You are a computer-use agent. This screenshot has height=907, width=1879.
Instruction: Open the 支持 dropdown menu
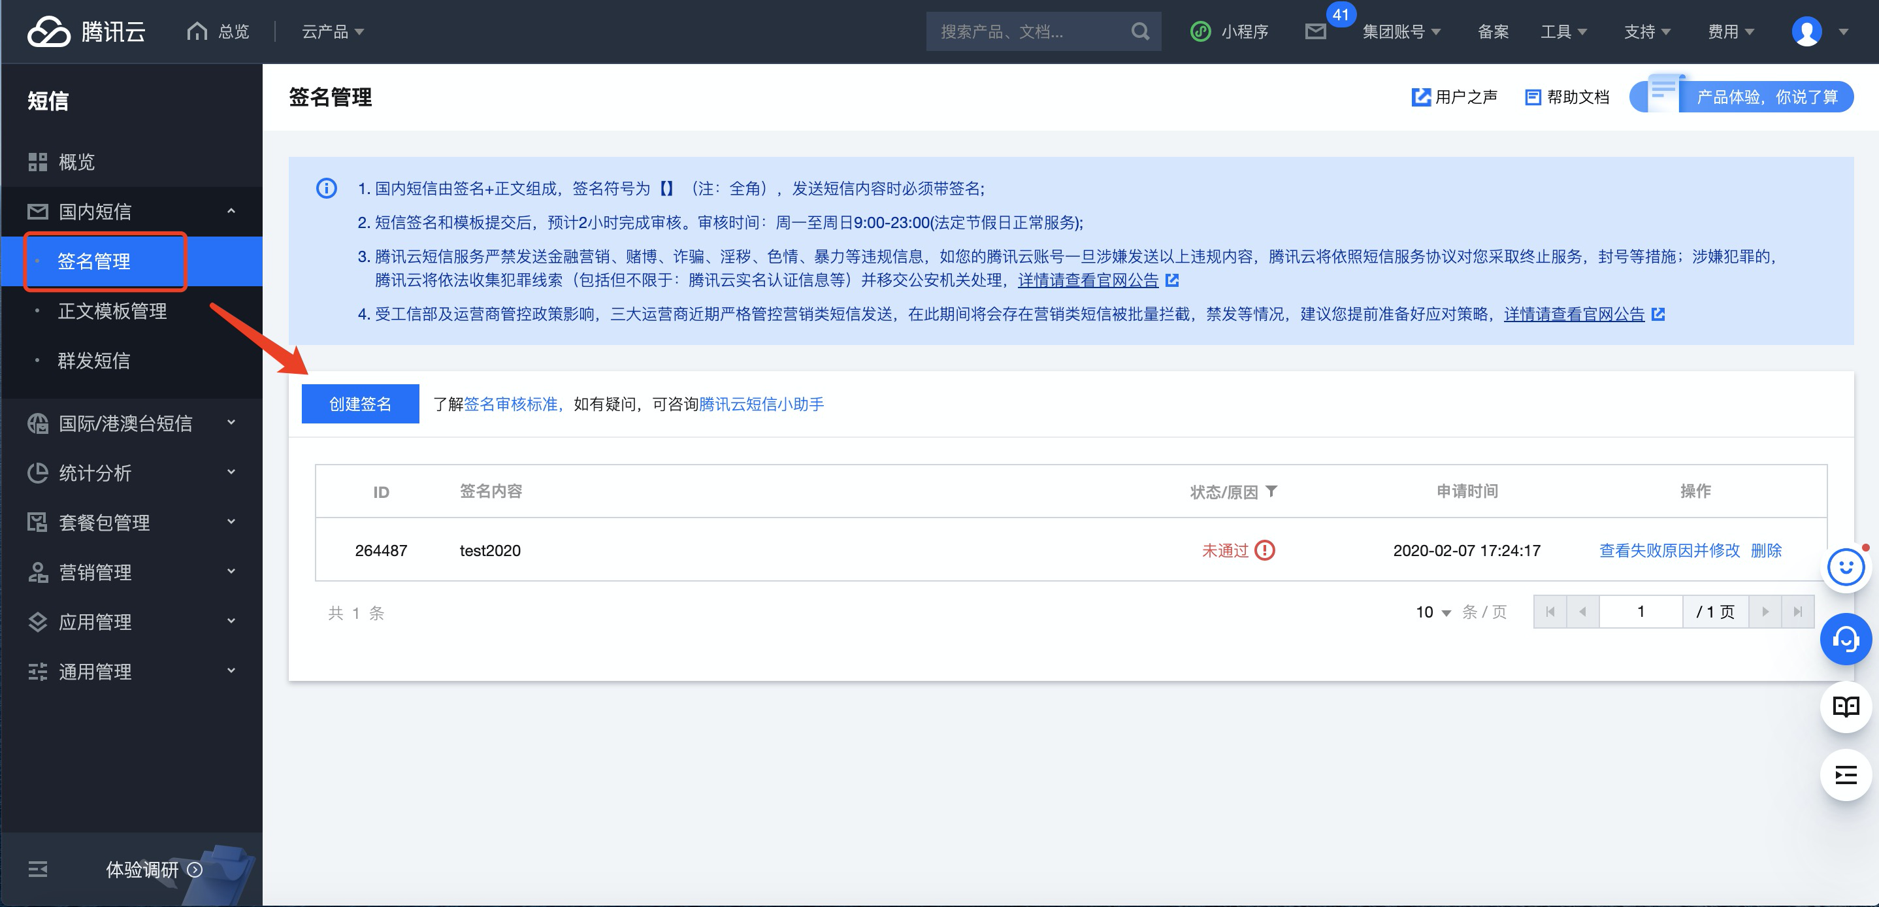pos(1647,31)
